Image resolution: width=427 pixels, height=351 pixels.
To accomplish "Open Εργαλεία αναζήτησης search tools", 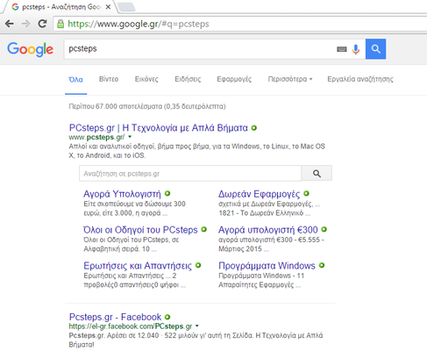I will click(360, 79).
